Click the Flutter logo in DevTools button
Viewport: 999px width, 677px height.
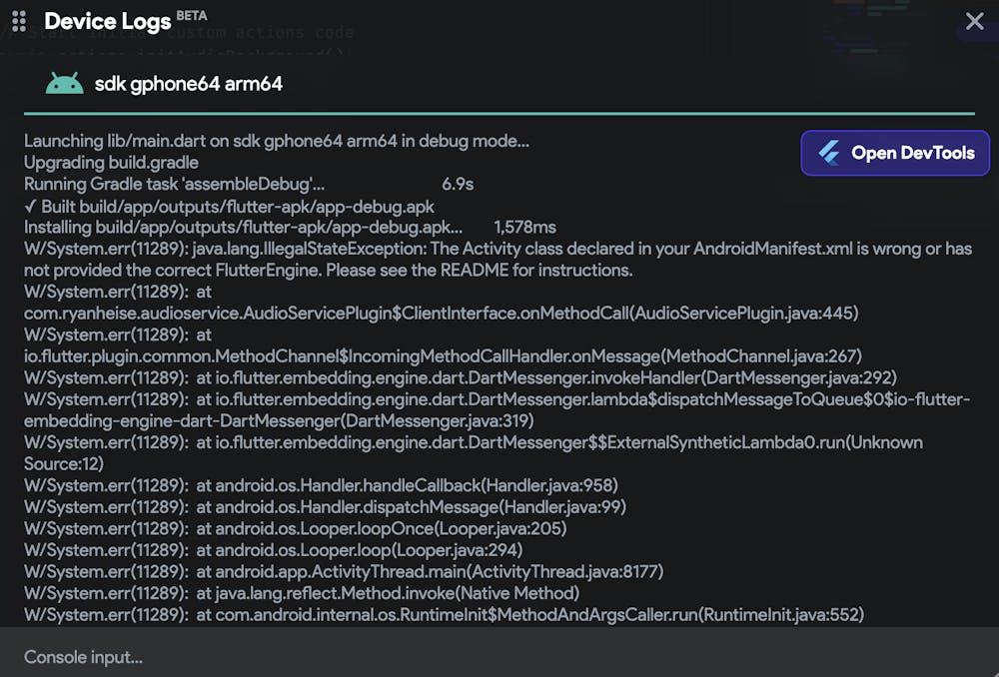[x=829, y=154]
